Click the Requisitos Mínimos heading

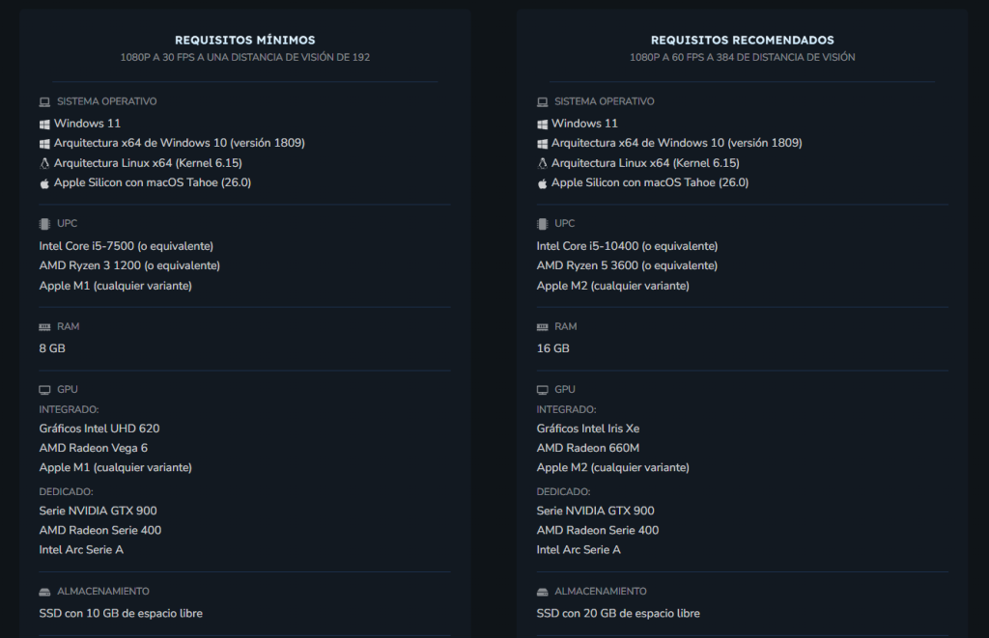pyautogui.click(x=244, y=41)
